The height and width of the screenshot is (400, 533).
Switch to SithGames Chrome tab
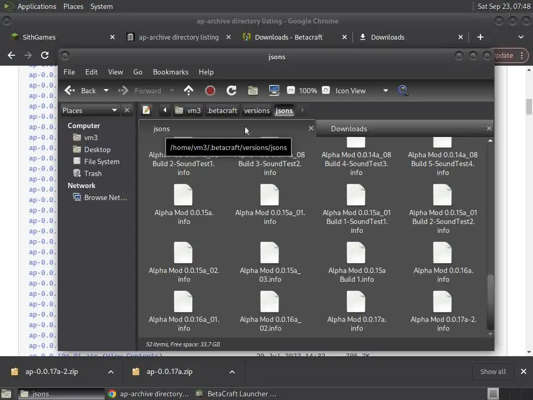pyautogui.click(x=63, y=37)
